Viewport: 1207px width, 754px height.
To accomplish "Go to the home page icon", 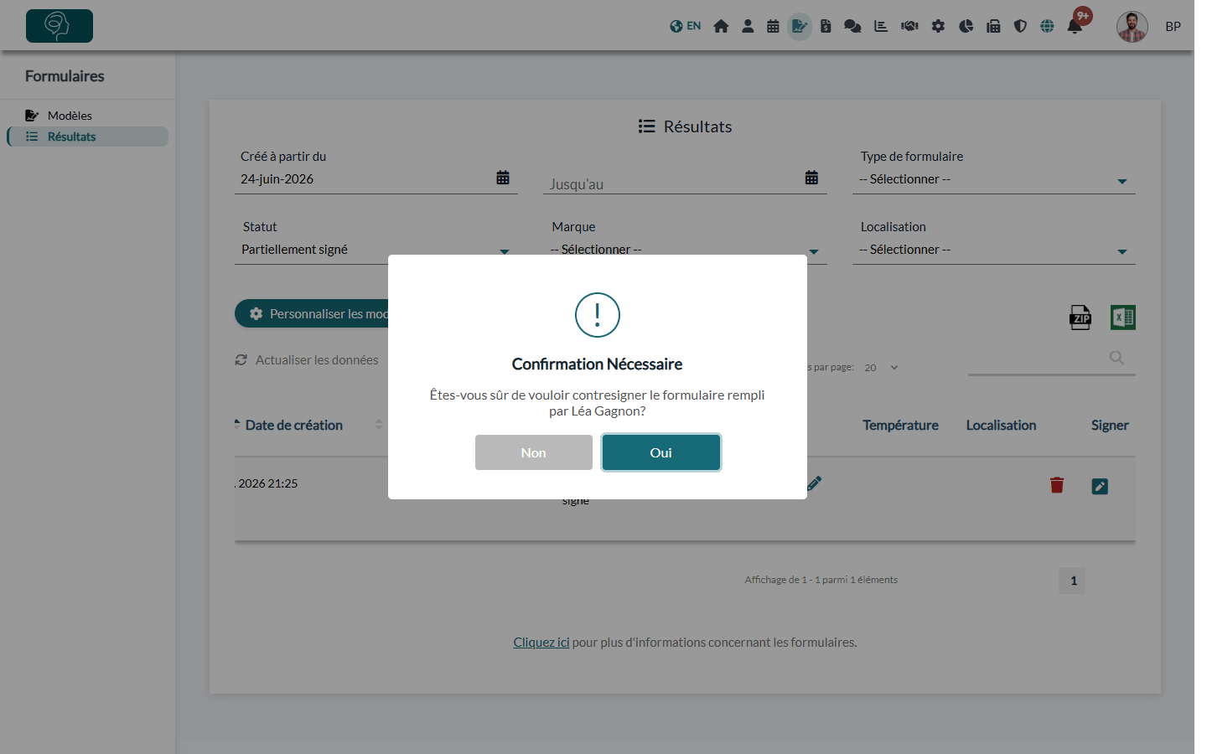I will click(x=721, y=26).
